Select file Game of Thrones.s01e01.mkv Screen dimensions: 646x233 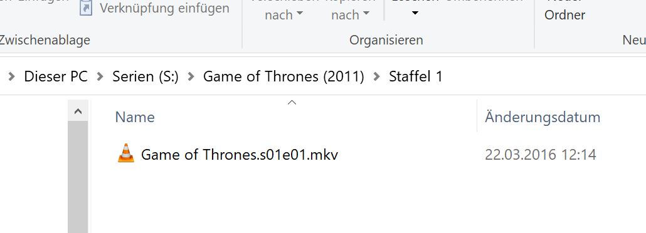pos(240,155)
